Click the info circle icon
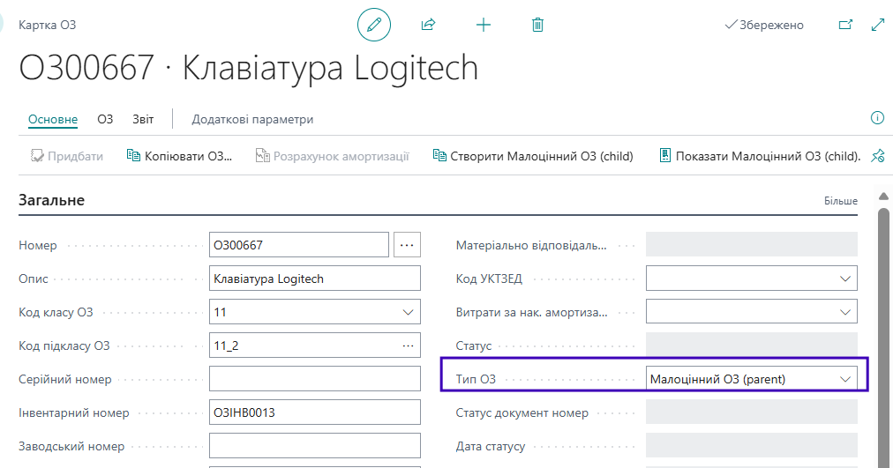Image resolution: width=893 pixels, height=468 pixels. tap(877, 118)
